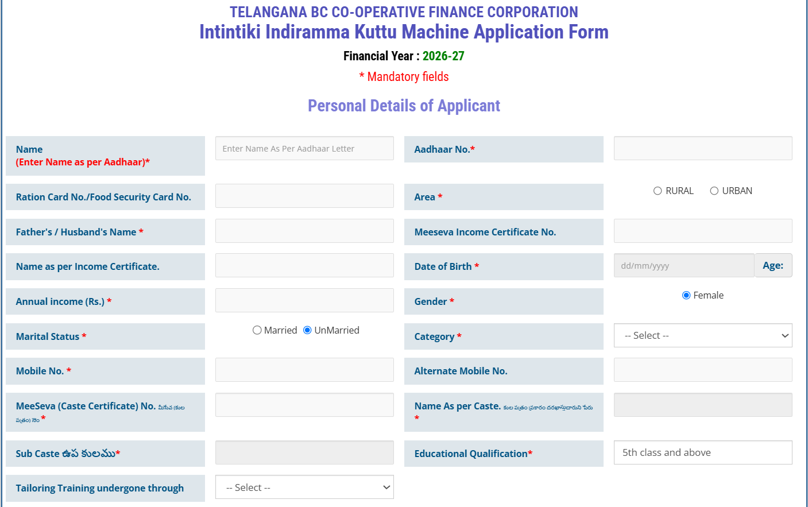Click the Aadhaar No. input field
Image resolution: width=808 pixels, height=507 pixels.
click(x=703, y=148)
